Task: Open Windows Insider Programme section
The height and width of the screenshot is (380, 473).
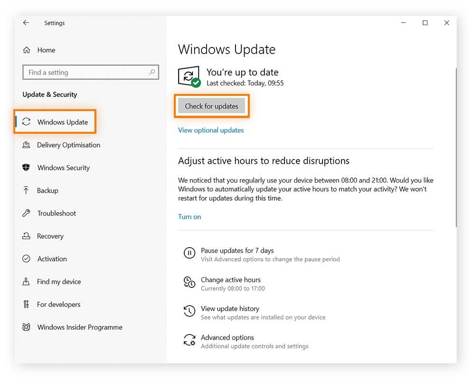Action: point(80,327)
